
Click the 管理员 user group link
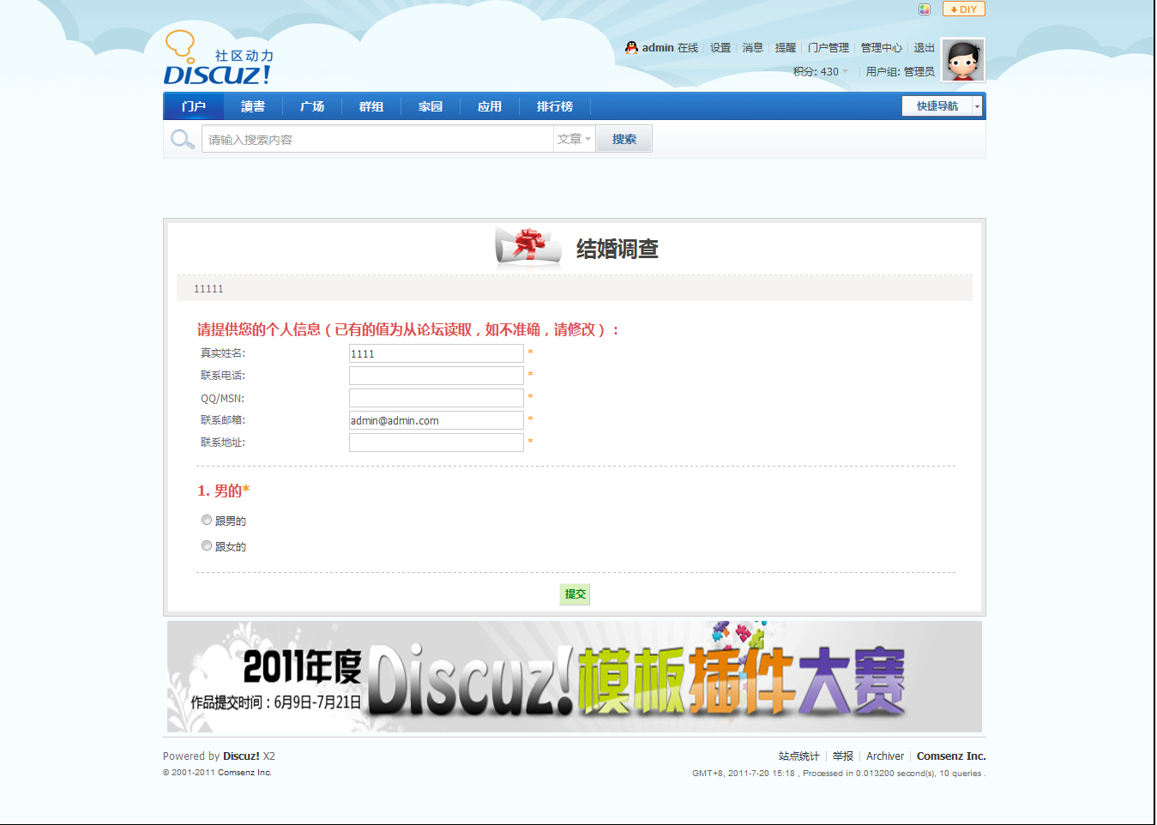[919, 72]
